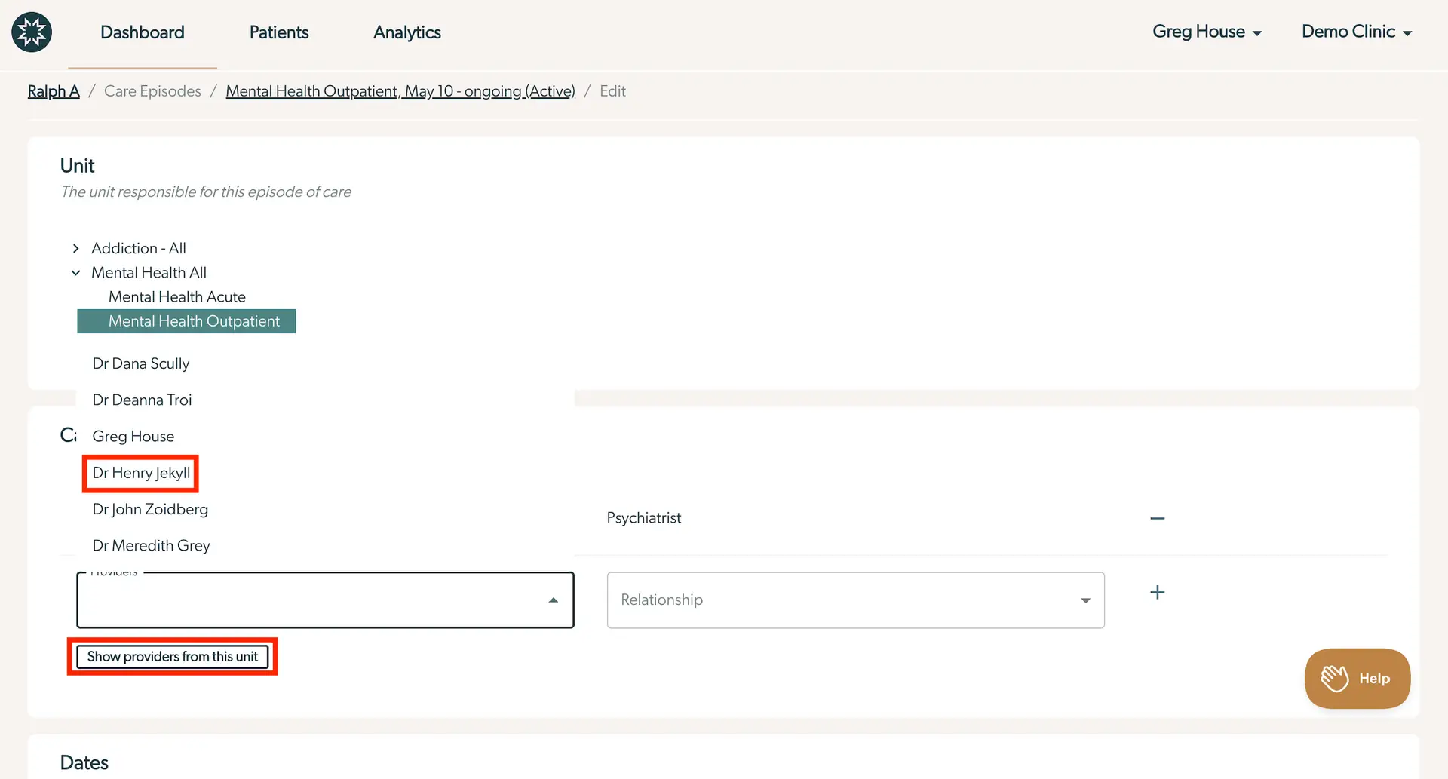The height and width of the screenshot is (779, 1448).
Task: Add another relationship using the plus icon
Action: point(1158,592)
